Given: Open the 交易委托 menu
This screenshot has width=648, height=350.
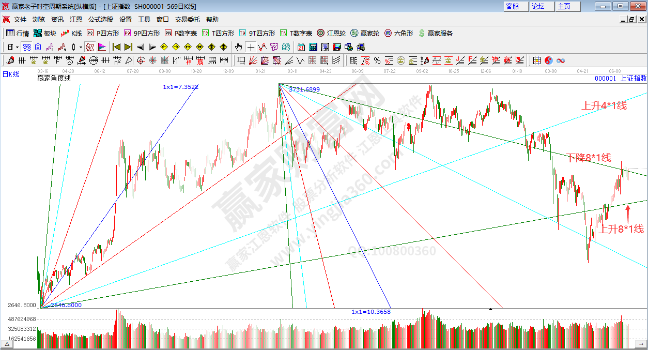Looking at the screenshot, I should tap(187, 19).
